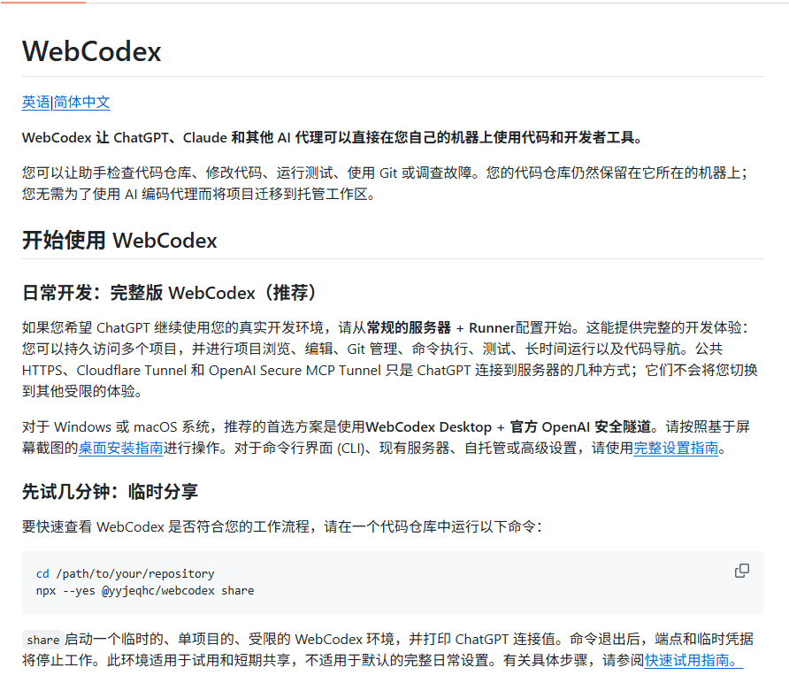Open the 桌面安装指南 link
This screenshot has width=789, height=683.
click(x=121, y=448)
